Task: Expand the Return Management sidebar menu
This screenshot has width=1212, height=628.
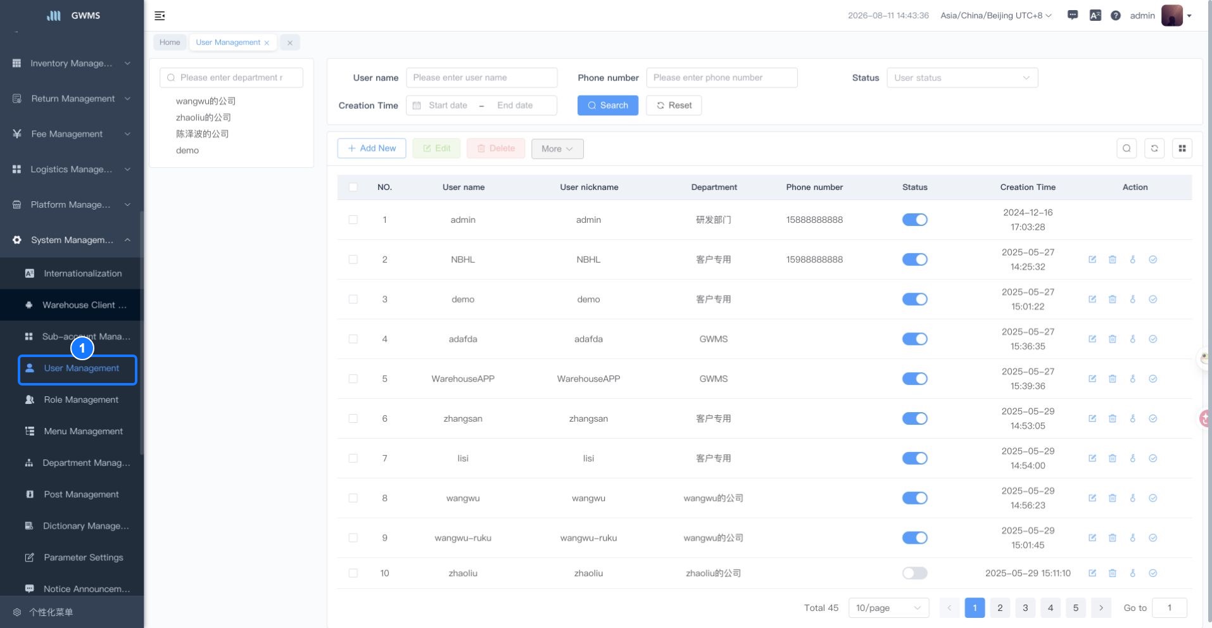Action: (x=72, y=99)
